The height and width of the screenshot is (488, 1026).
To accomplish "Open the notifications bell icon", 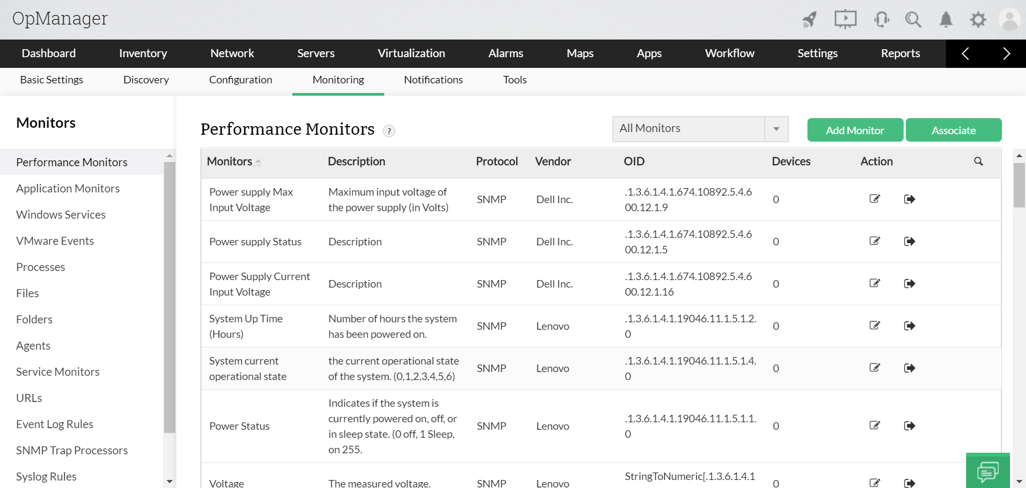I will pyautogui.click(x=946, y=20).
